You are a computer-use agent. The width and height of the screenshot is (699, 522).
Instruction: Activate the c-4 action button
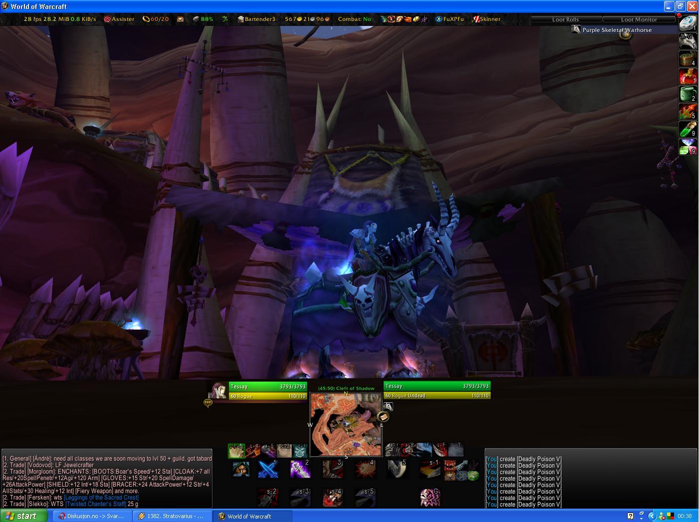(252, 451)
